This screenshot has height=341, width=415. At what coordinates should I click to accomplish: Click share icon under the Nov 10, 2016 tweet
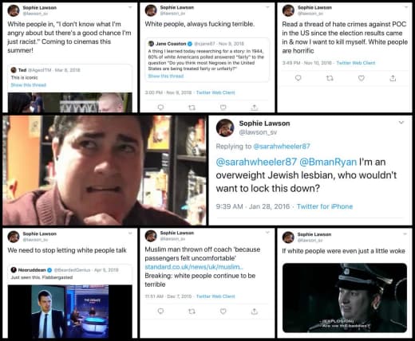click(393, 78)
